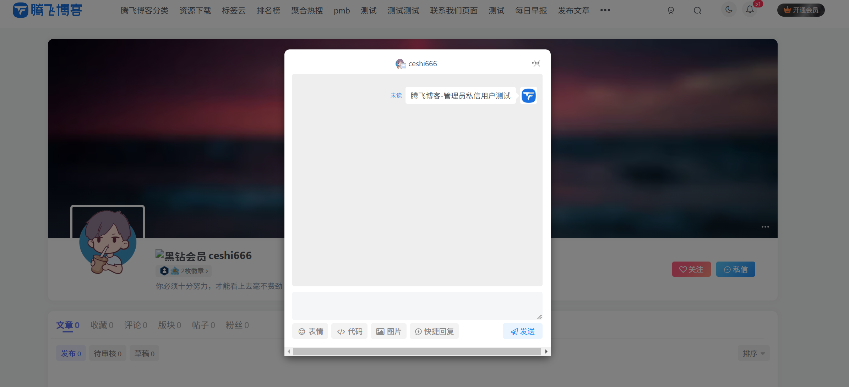Insert a code snippet in the message
The width and height of the screenshot is (849, 387).
click(349, 331)
